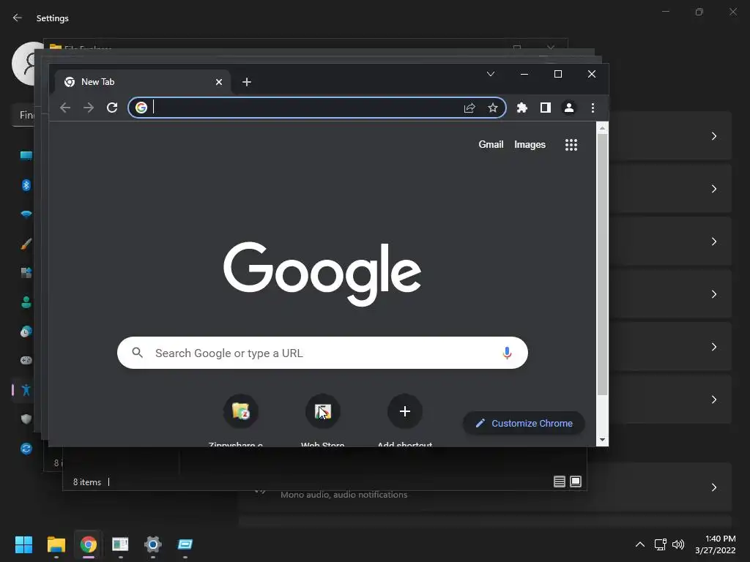Screen dimensions: 750x562
Task: Open the Chrome profile avatar button
Action: tap(568, 108)
